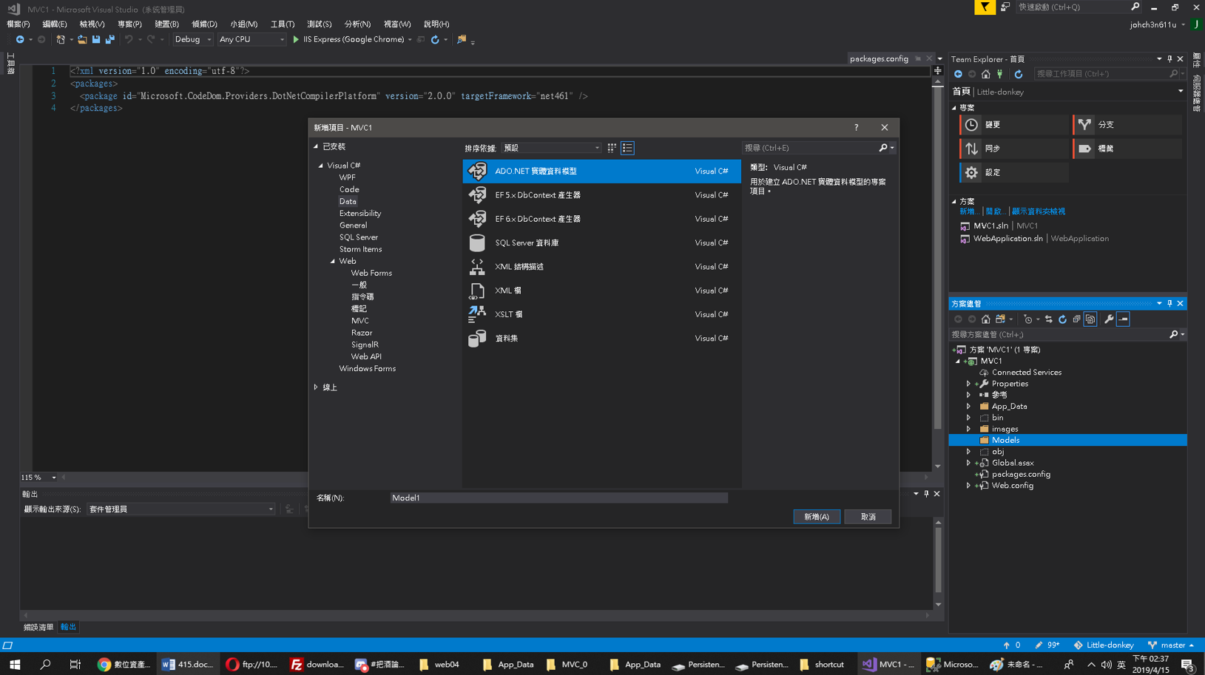Screen dimensions: 1205x675
Task: Open the sort-by (排序依據) dropdown in dialog
Action: (x=551, y=148)
